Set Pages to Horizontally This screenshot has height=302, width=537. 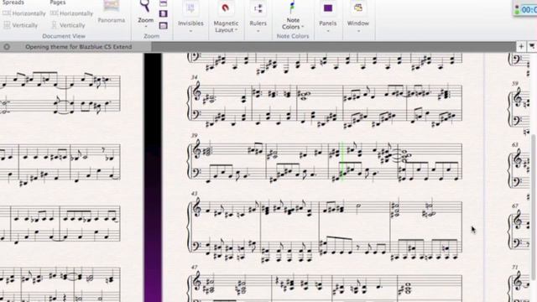[71, 13]
